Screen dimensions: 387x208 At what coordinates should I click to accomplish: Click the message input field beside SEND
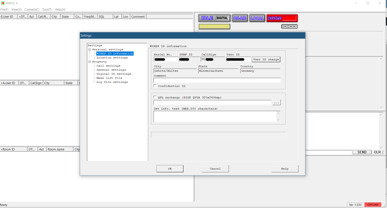pyautogui.click(x=328, y=152)
